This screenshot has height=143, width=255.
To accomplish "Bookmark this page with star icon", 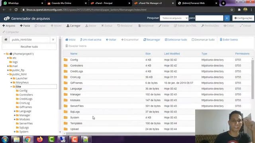I will (x=232, y=10).
